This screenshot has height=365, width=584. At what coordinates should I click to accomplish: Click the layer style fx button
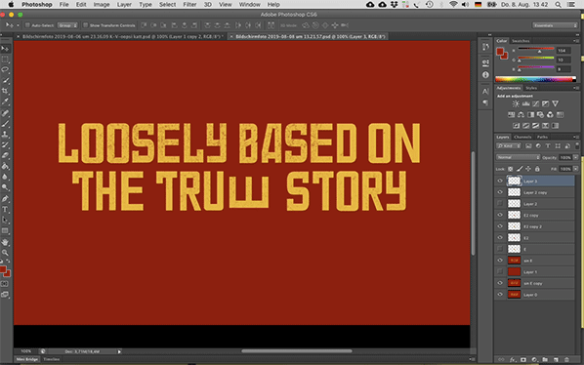pyautogui.click(x=513, y=360)
